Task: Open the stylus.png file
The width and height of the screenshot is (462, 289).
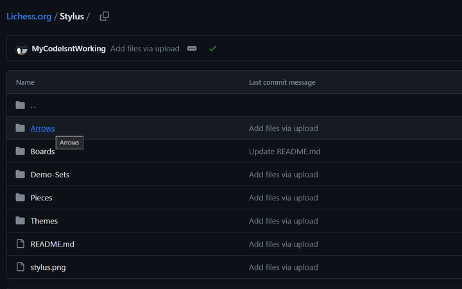Action: 48,267
